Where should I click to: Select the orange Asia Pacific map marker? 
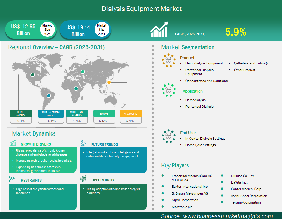pyautogui.click(x=109, y=82)
